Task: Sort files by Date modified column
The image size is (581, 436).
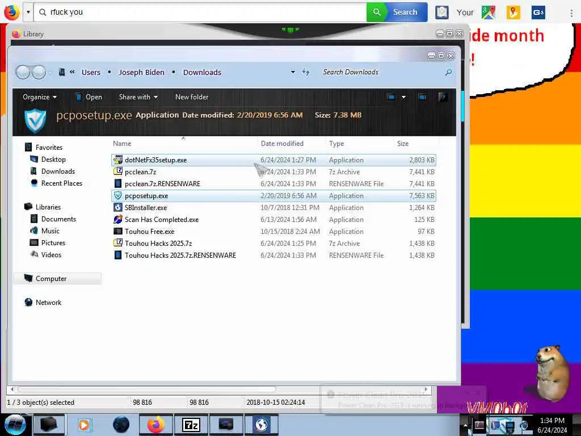Action: point(291,144)
